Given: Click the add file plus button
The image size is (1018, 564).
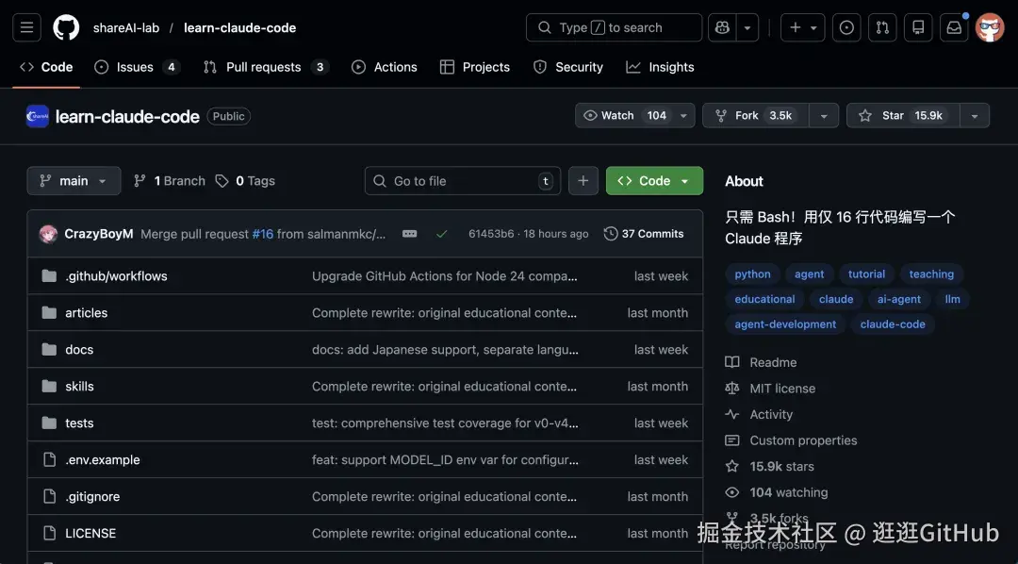Looking at the screenshot, I should coord(583,181).
